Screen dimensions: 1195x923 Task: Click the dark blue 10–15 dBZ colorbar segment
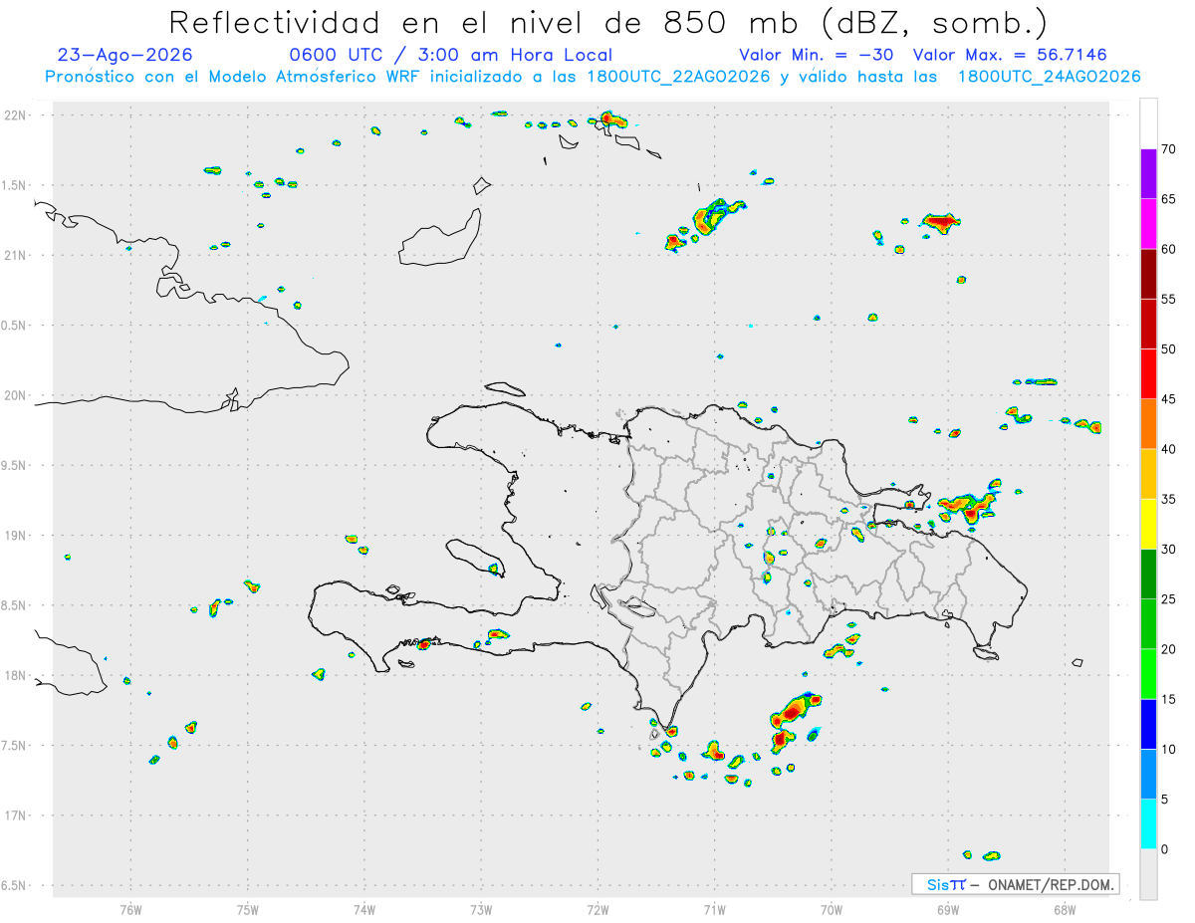(x=1148, y=724)
